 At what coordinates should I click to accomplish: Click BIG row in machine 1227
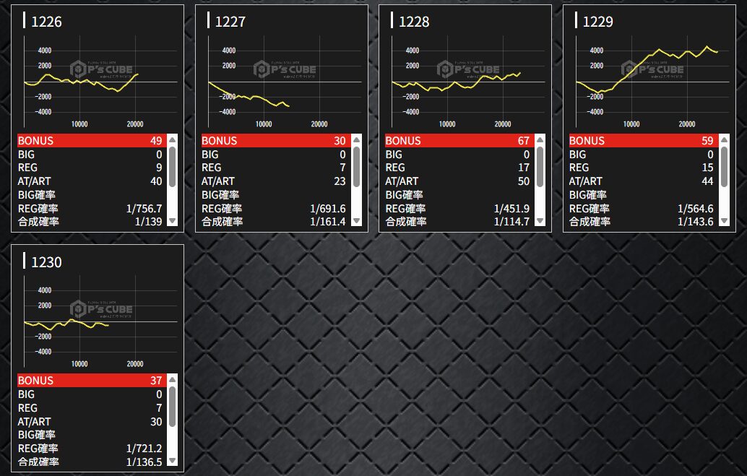pyautogui.click(x=276, y=155)
